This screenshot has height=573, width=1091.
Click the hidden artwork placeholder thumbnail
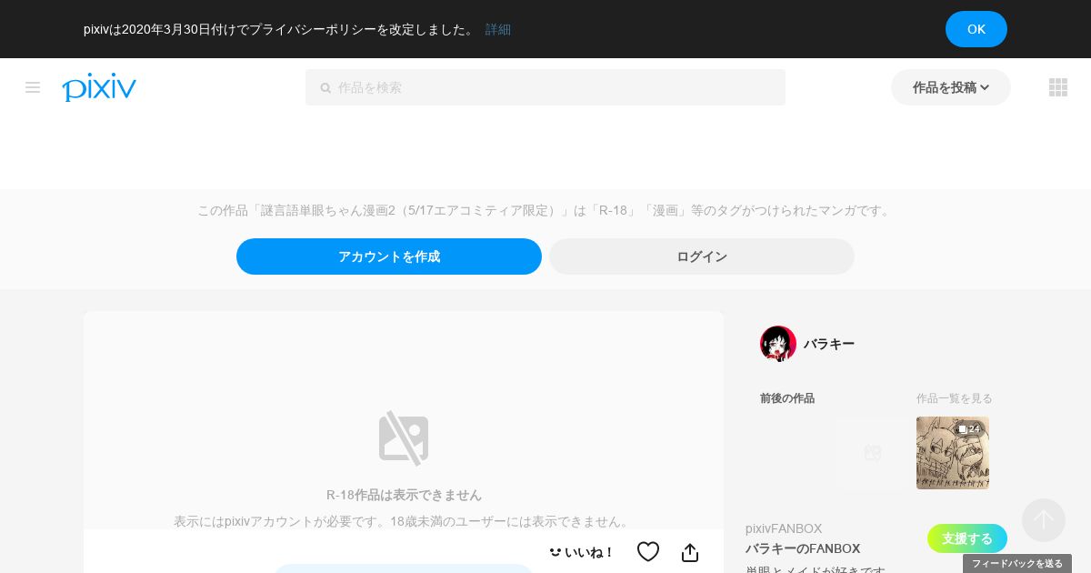point(873,453)
